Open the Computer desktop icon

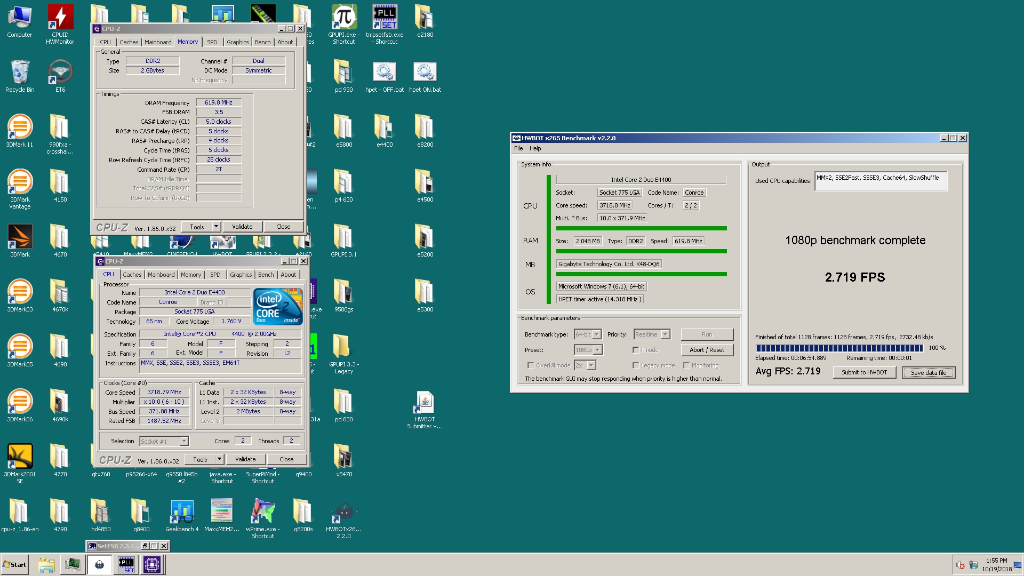coord(20,21)
